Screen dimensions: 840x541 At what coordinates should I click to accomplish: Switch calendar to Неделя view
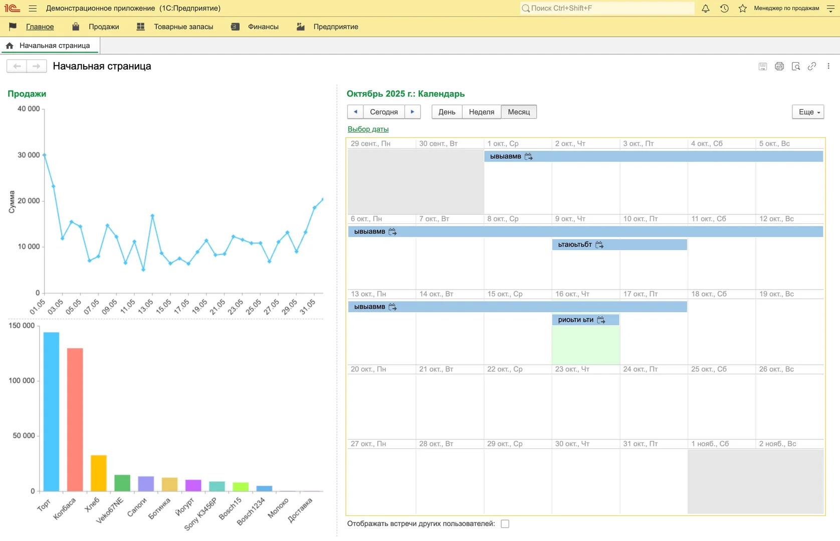(481, 112)
